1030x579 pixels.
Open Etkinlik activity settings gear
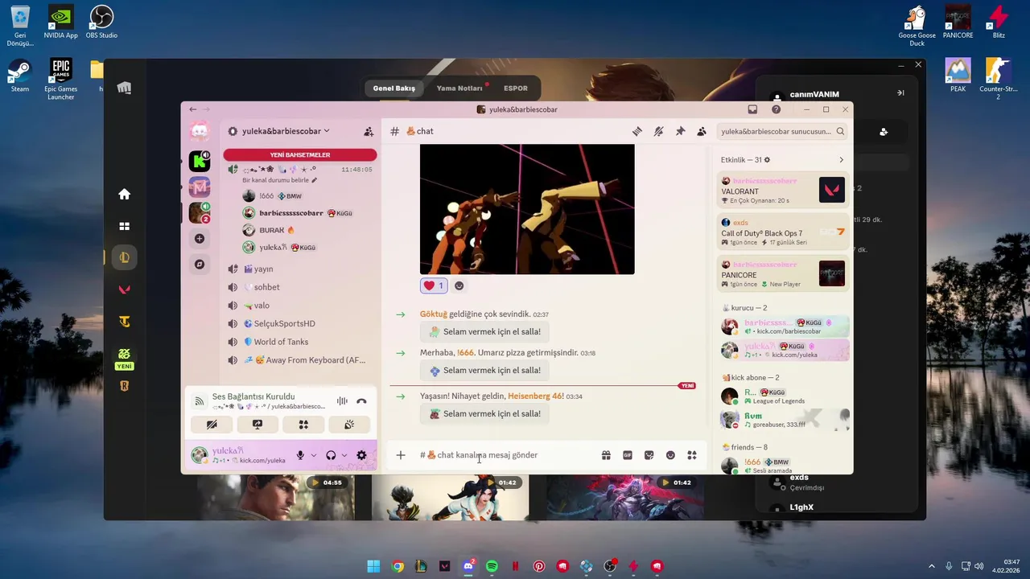[767, 160]
